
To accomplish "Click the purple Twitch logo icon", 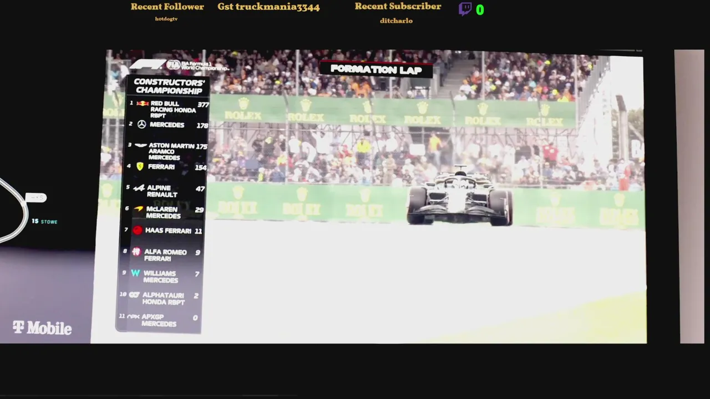I will click(465, 9).
